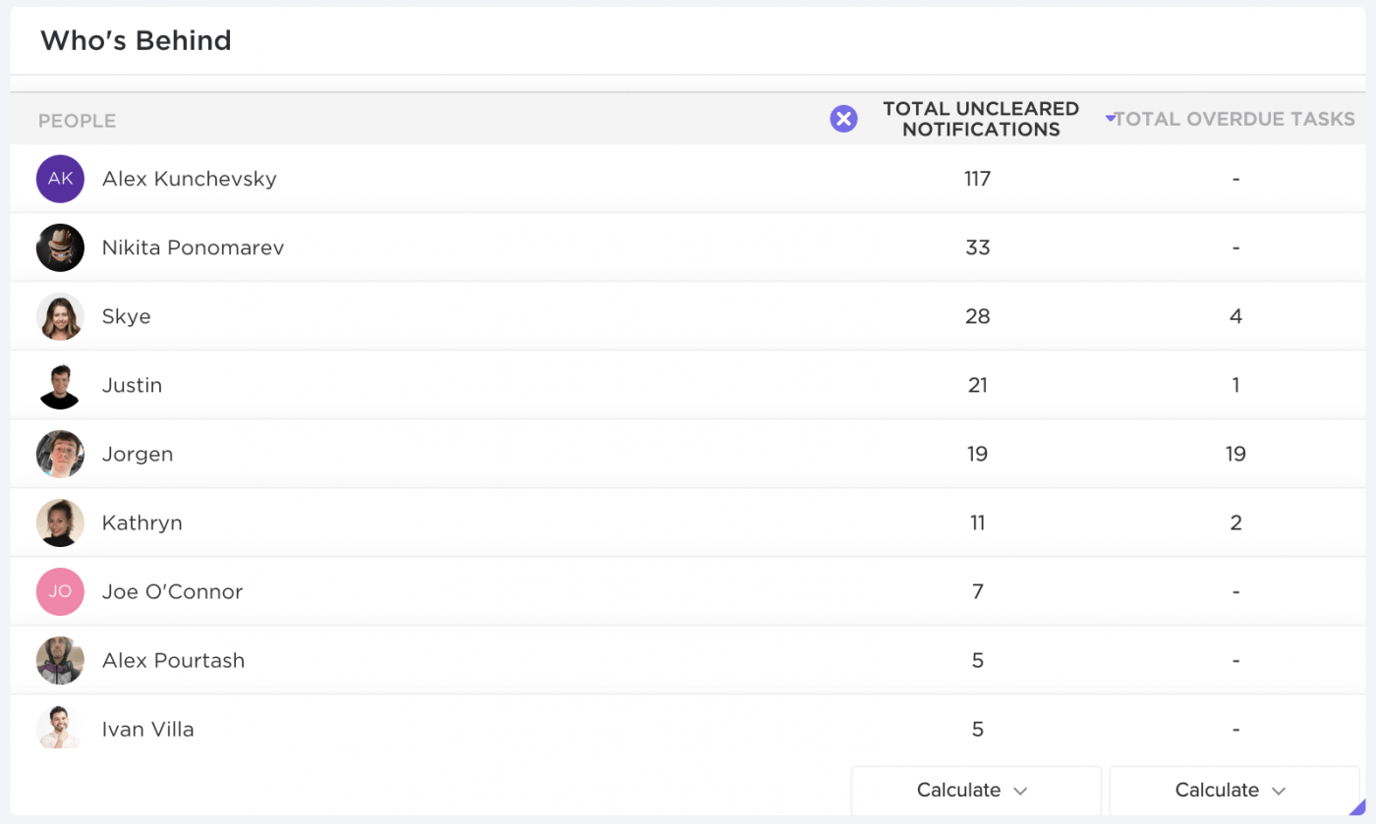
Task: Remove the Total Uncleared Notifications column via X icon
Action: (x=843, y=120)
